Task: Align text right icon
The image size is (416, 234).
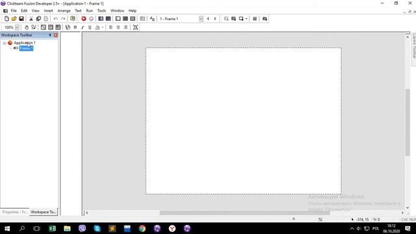Action: coord(125,27)
